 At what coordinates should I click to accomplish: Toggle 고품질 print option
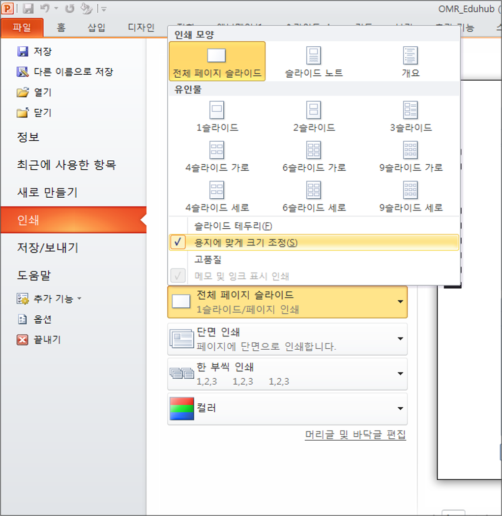point(314,259)
